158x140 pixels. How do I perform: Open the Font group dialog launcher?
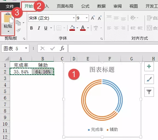[102, 39]
